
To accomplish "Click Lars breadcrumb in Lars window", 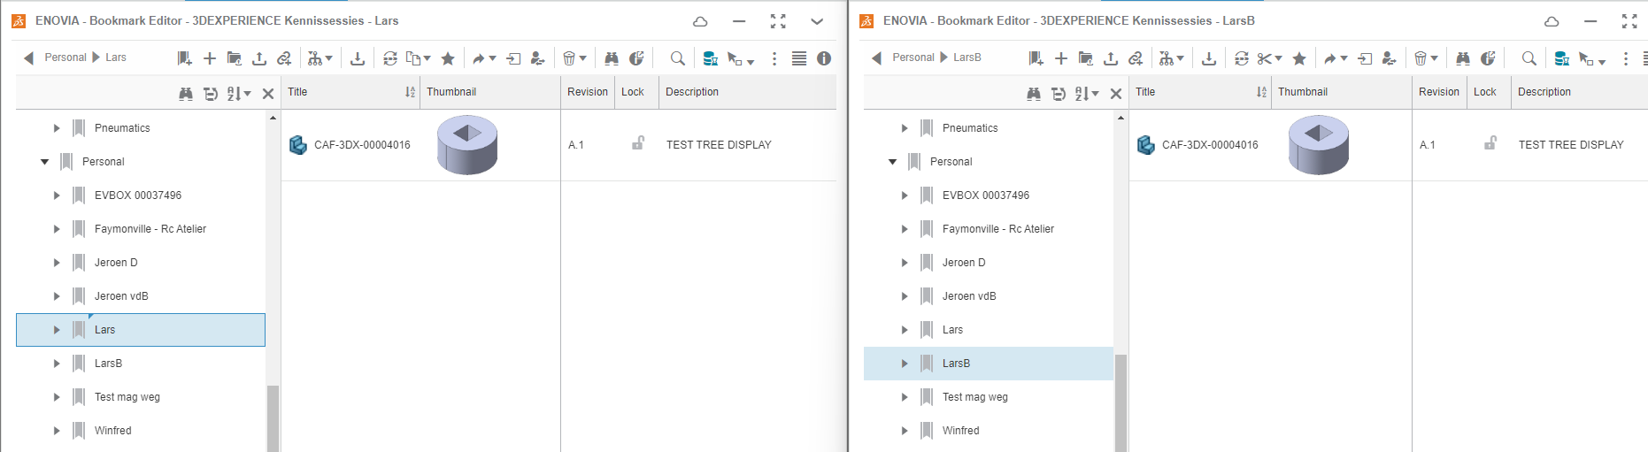I will pyautogui.click(x=116, y=57).
